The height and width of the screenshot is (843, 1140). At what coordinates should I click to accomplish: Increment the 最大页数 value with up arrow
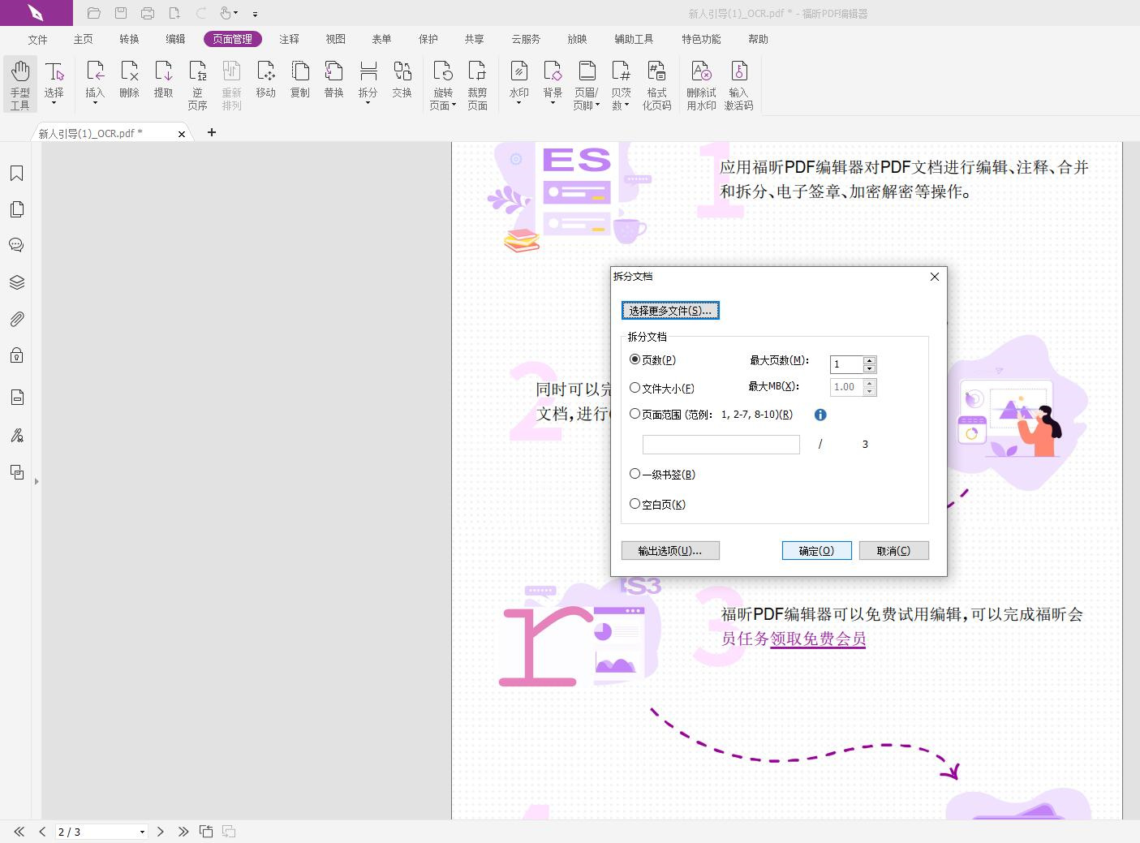pos(870,360)
